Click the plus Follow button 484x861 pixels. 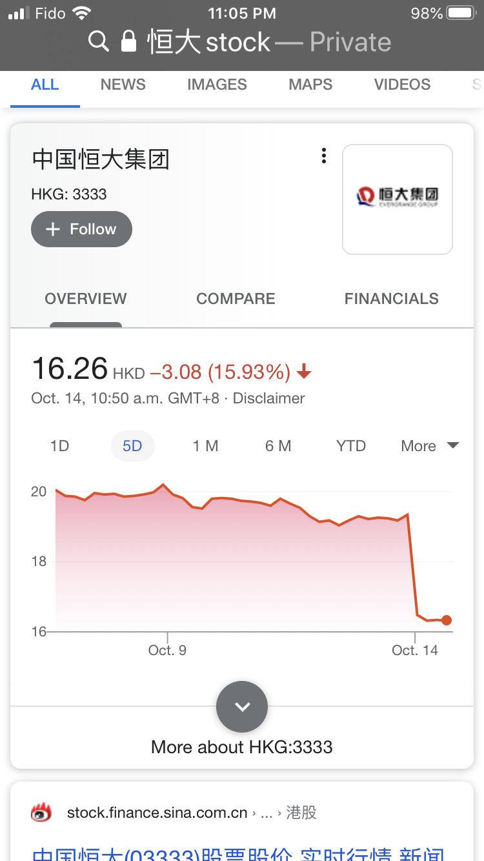81,229
